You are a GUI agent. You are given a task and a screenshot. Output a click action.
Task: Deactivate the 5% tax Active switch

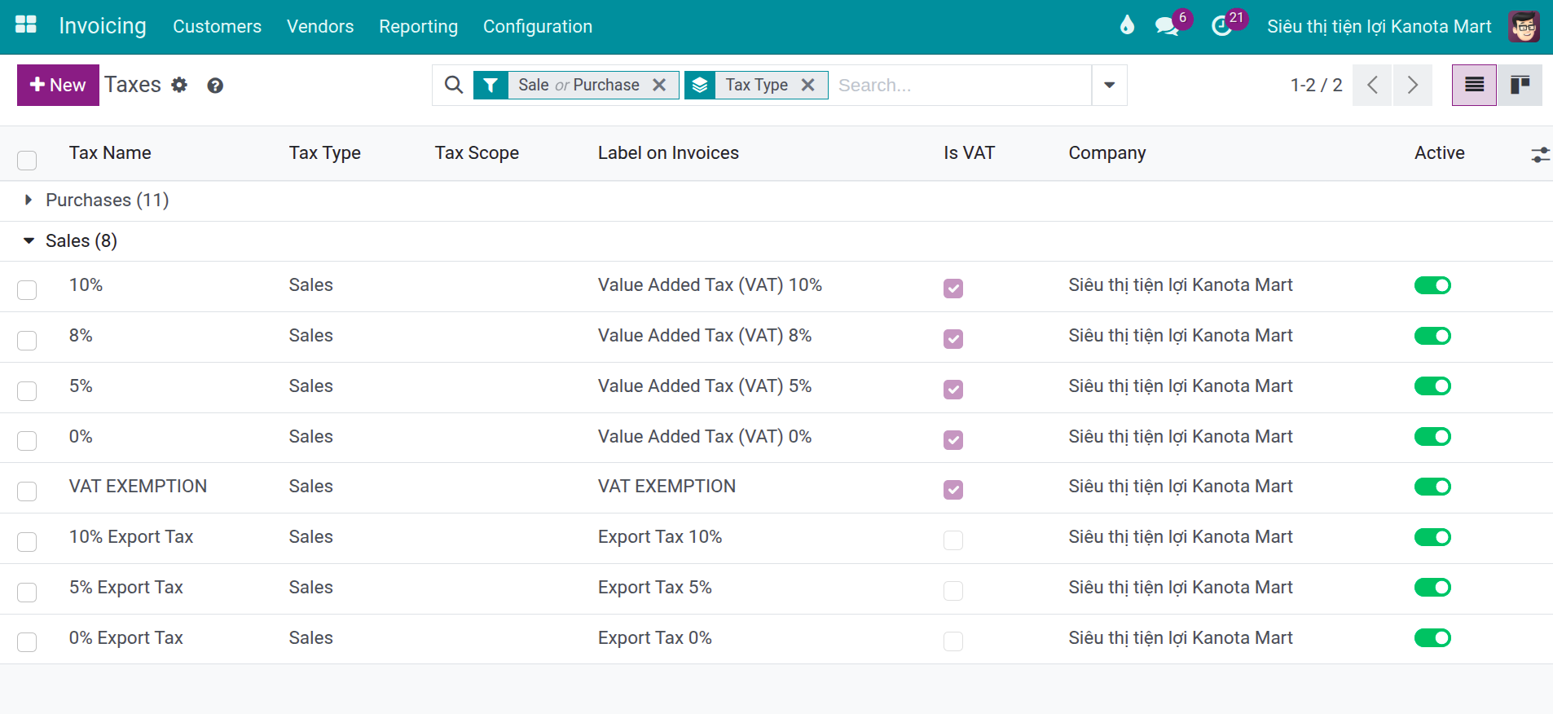[x=1432, y=386]
